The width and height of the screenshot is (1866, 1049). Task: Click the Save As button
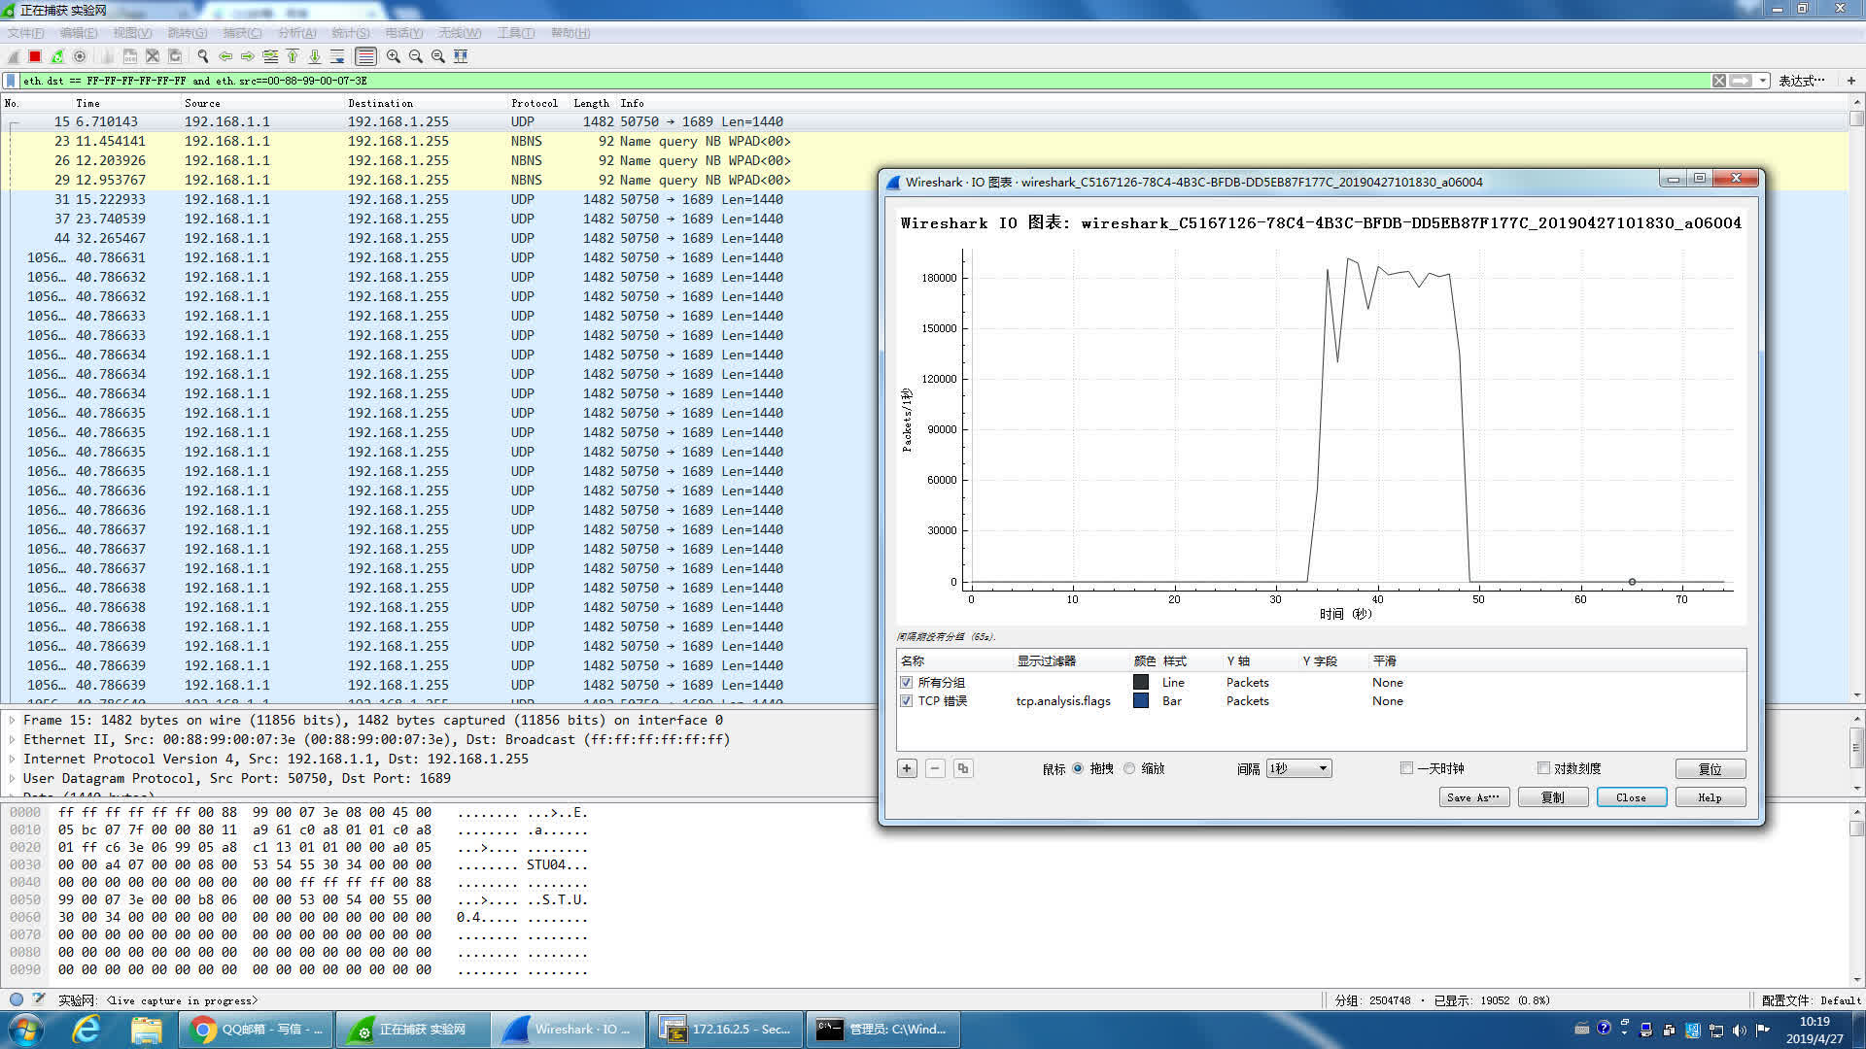click(1473, 797)
